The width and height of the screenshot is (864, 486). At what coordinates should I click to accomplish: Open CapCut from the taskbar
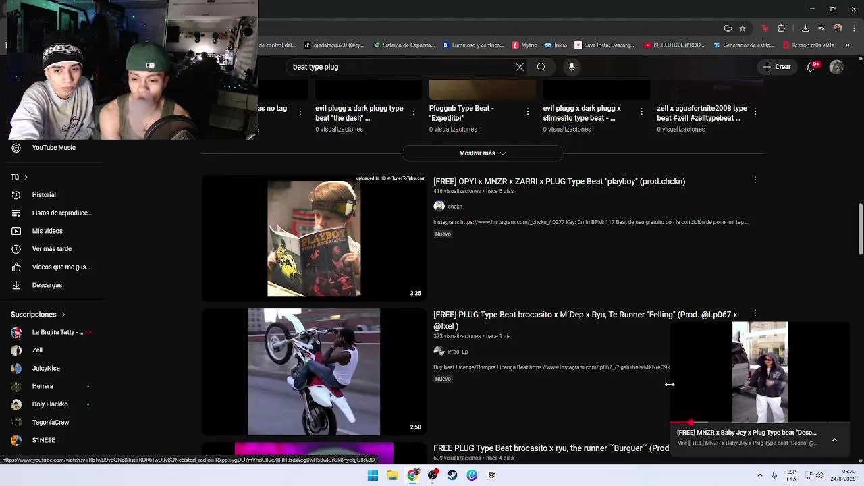(491, 475)
